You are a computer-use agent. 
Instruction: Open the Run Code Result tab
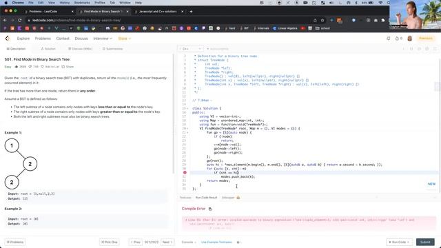click(x=206, y=198)
